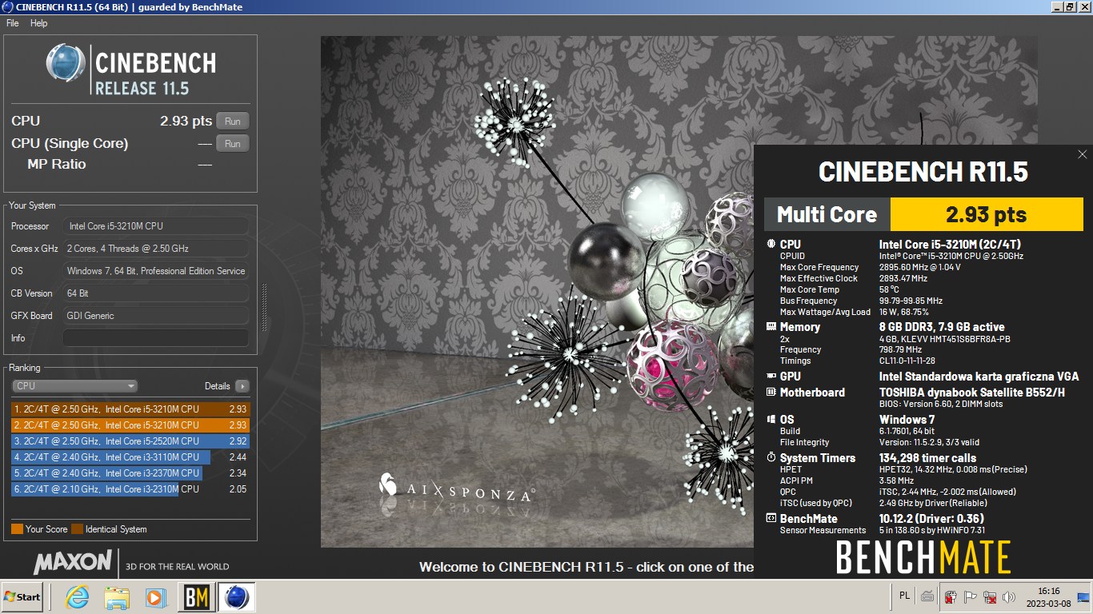Select ranking row 1 i5-3210M score 2.93

point(130,409)
